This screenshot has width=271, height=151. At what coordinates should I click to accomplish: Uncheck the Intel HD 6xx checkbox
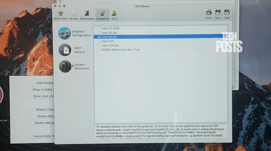click(99, 37)
